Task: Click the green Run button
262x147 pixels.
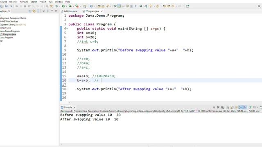Action: click(x=63, y=6)
